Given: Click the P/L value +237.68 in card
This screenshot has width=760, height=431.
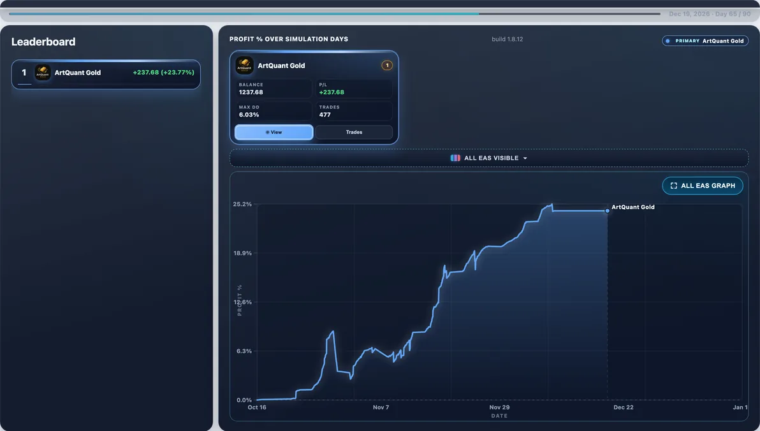Looking at the screenshot, I should tap(332, 92).
